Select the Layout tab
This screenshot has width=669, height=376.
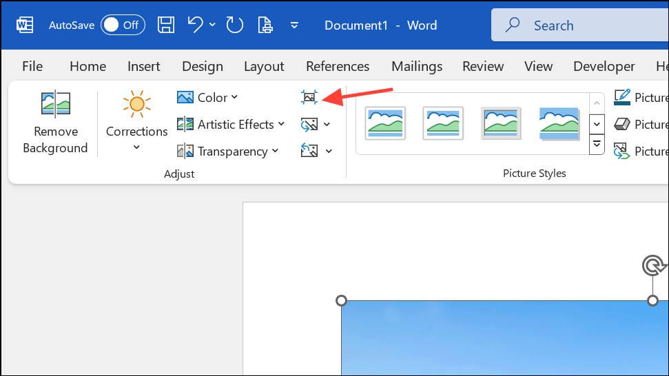coord(264,67)
